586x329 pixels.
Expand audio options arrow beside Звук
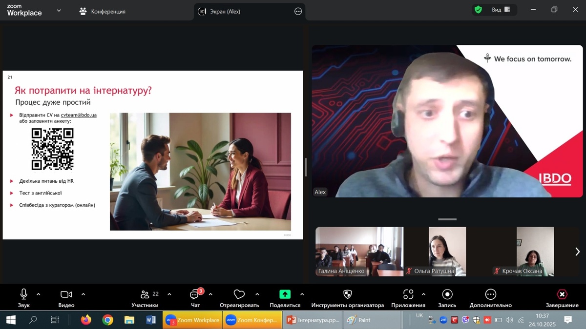(39, 294)
